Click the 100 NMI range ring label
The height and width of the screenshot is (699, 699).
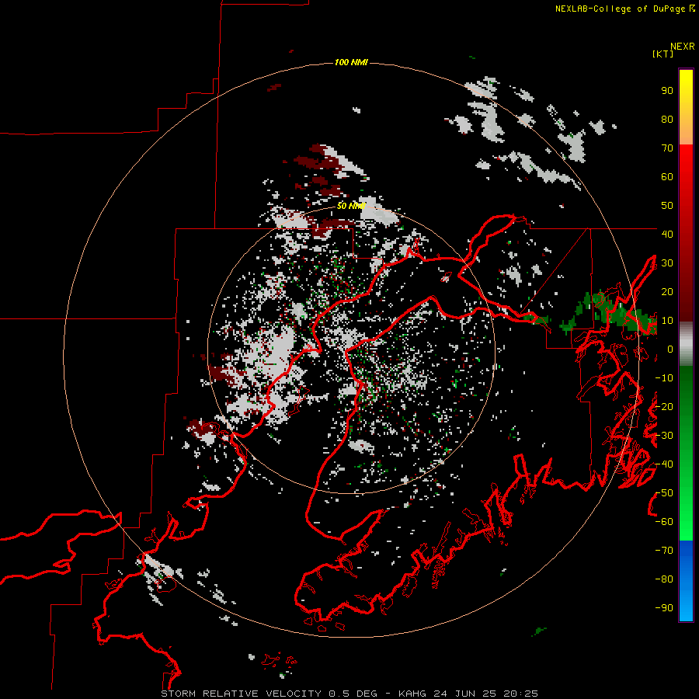point(351,62)
